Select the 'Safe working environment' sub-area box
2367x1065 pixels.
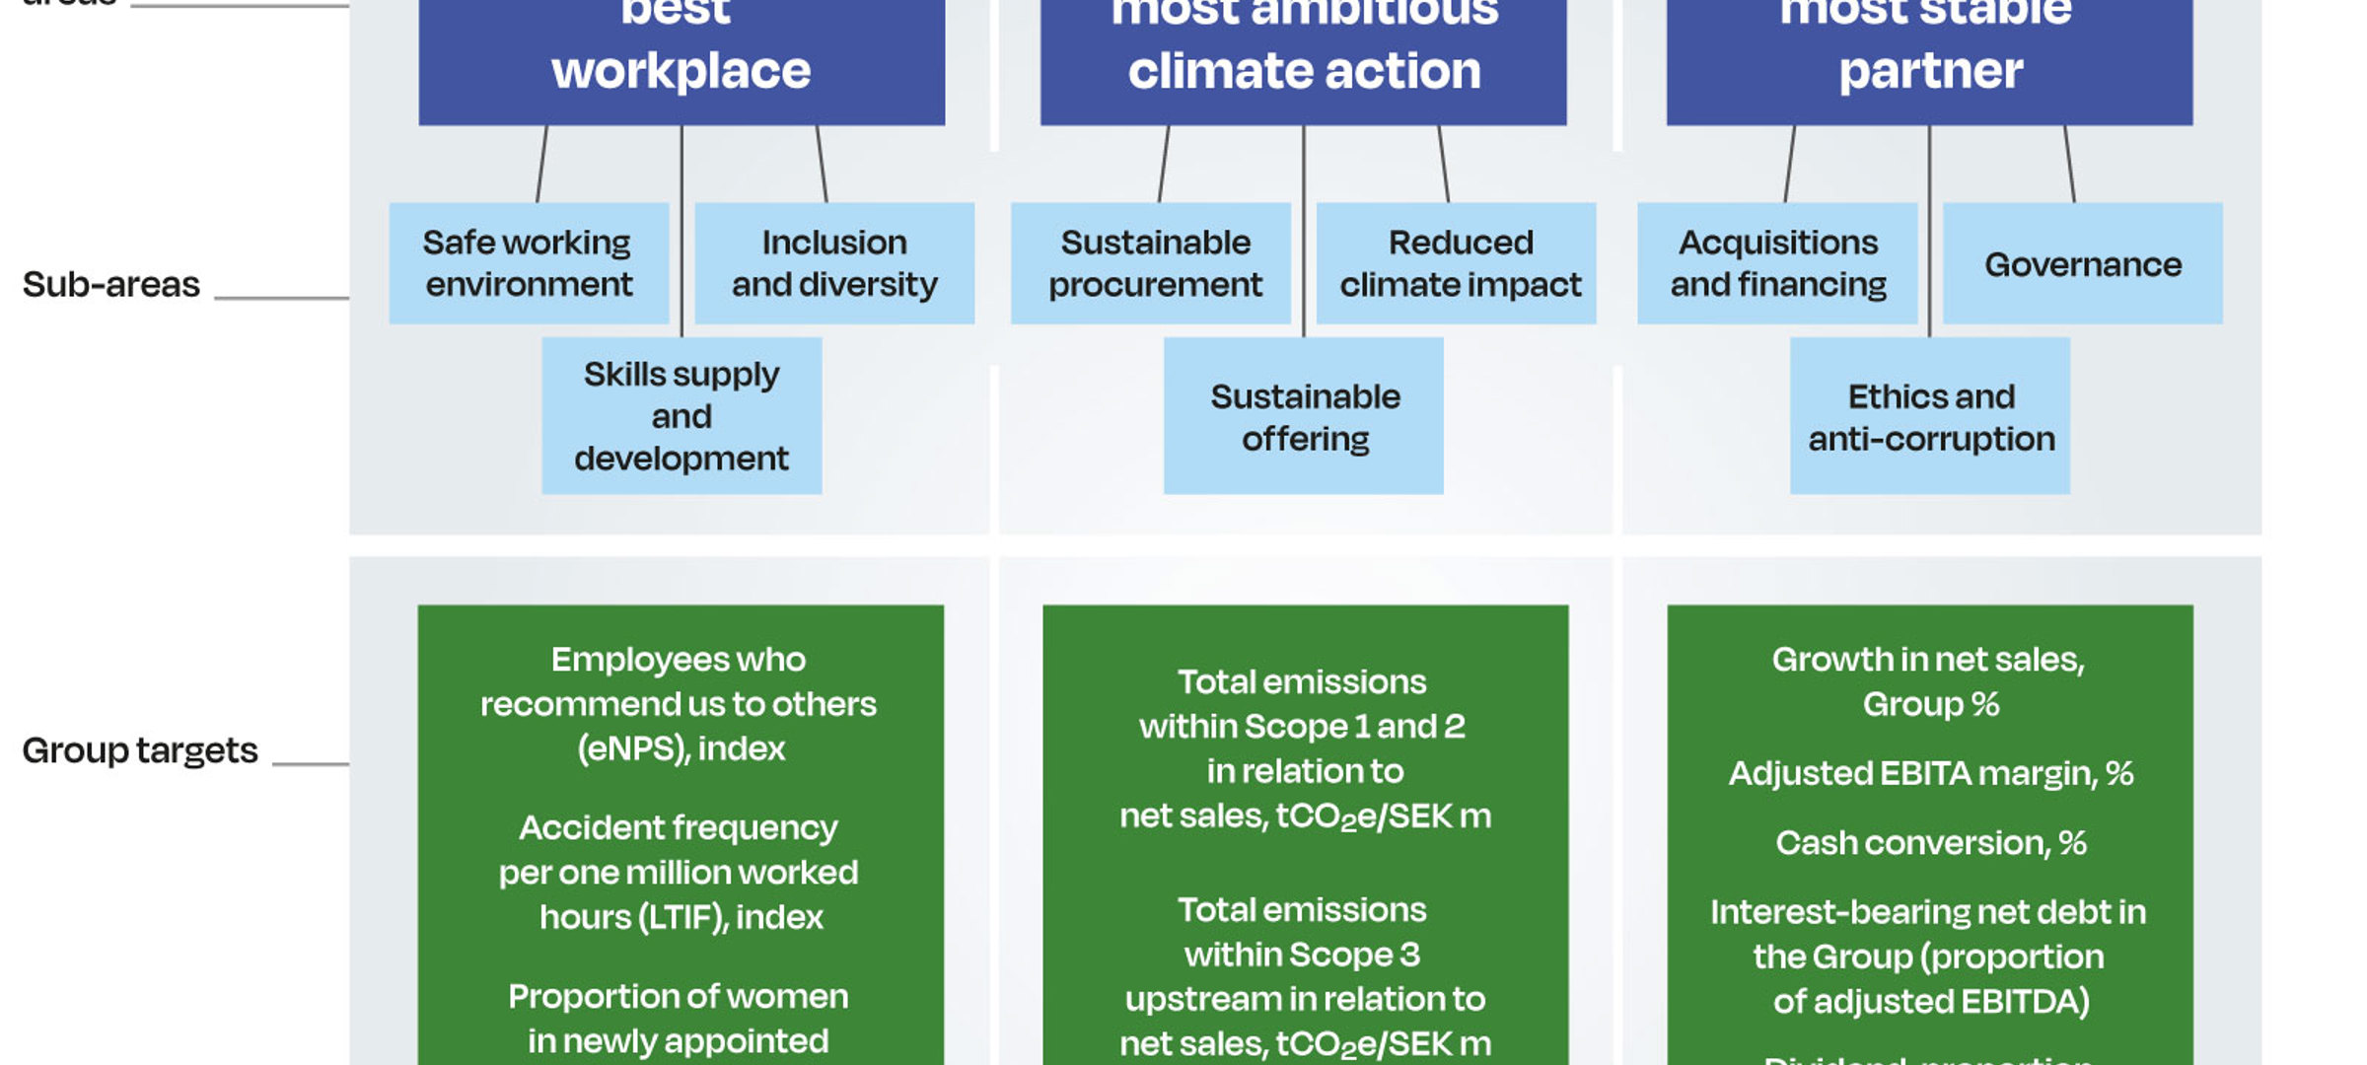[x=529, y=263]
